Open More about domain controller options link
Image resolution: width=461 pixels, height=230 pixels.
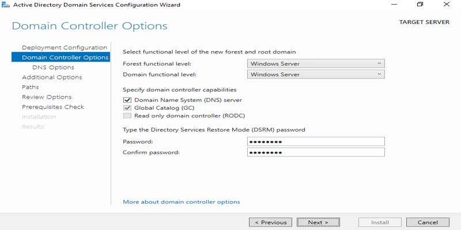click(x=182, y=202)
